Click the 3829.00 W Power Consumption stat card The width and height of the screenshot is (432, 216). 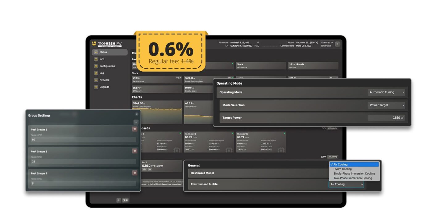199,80
